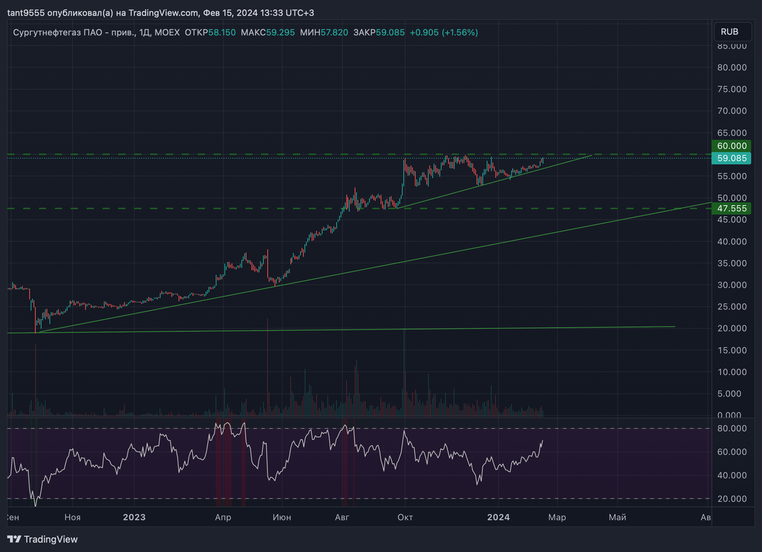
Task: Click the 20.000 label on the RSI scale
Action: 731,499
